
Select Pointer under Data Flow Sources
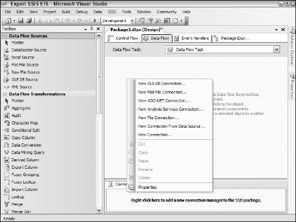click(14, 43)
